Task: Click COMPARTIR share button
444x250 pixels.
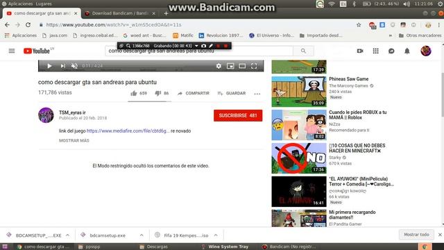Action: point(194,93)
